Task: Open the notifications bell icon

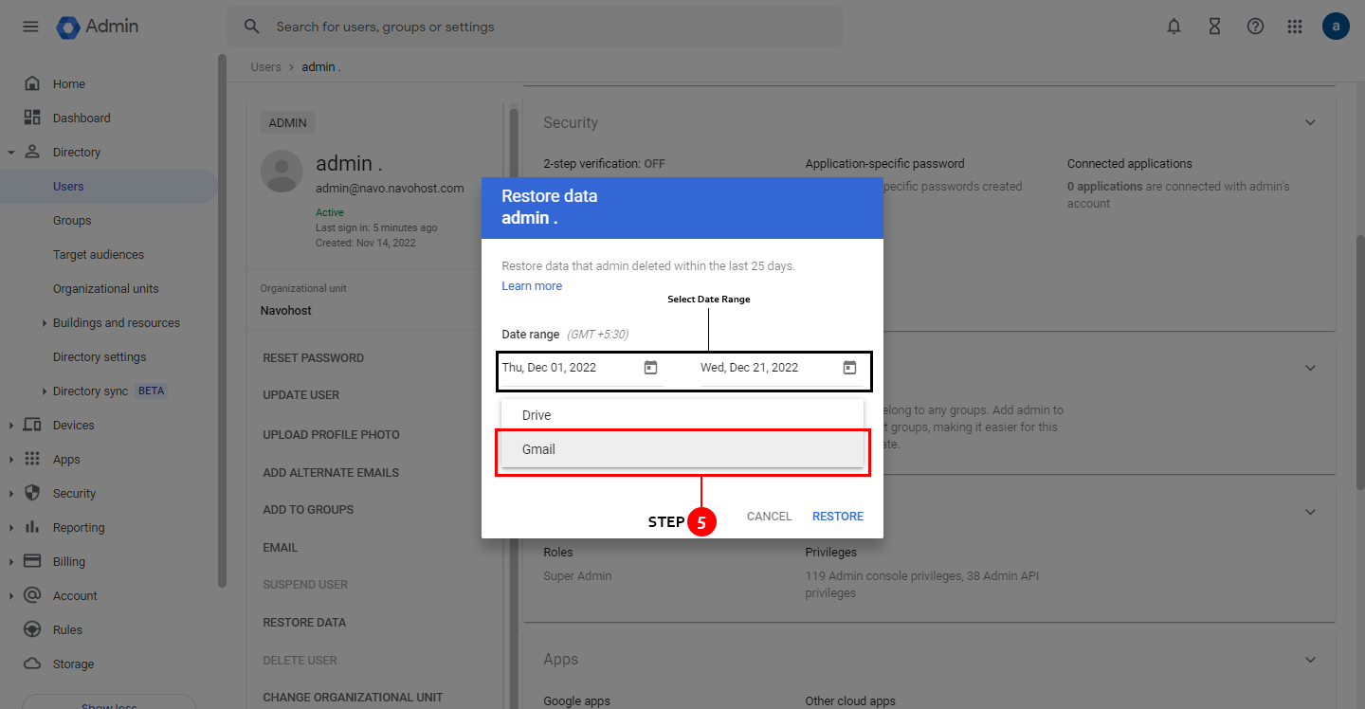Action: [1174, 27]
